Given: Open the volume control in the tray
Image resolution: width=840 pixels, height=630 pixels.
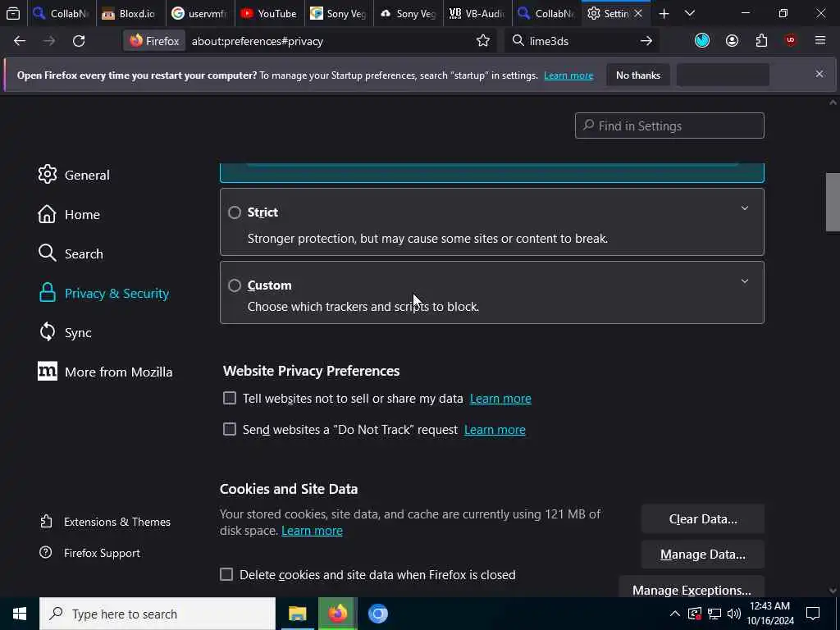Looking at the screenshot, I should pyautogui.click(x=734, y=614).
